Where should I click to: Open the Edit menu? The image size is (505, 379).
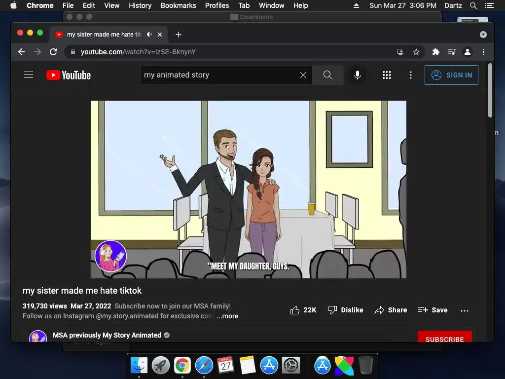tap(89, 5)
